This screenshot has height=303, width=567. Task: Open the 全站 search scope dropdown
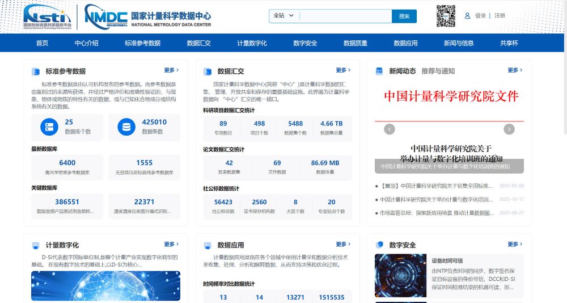click(x=283, y=16)
